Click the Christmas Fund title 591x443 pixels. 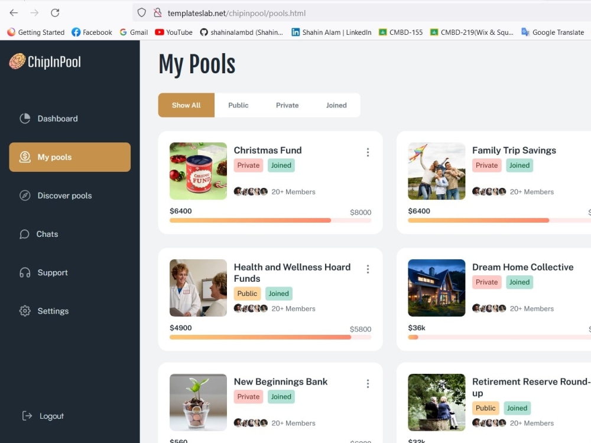pyautogui.click(x=268, y=150)
